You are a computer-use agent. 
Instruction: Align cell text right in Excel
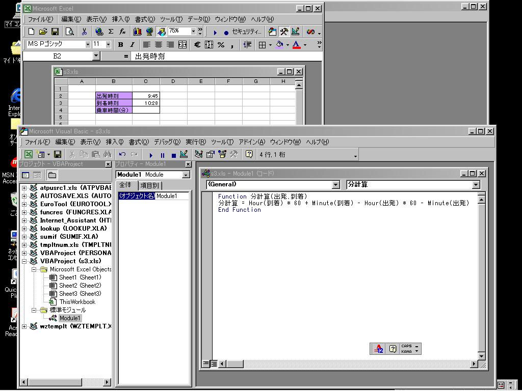[170, 45]
